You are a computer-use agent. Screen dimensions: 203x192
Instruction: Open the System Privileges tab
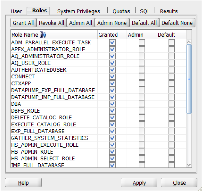click(x=79, y=11)
